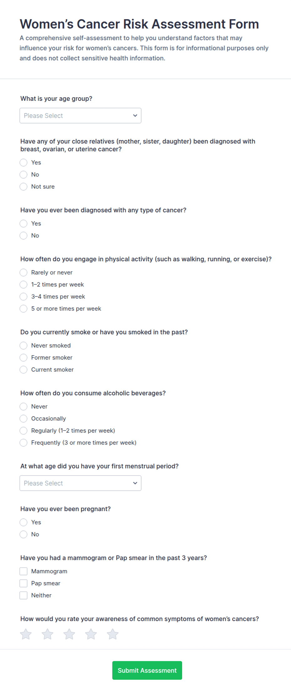Select Never smoked option

pos(23,346)
